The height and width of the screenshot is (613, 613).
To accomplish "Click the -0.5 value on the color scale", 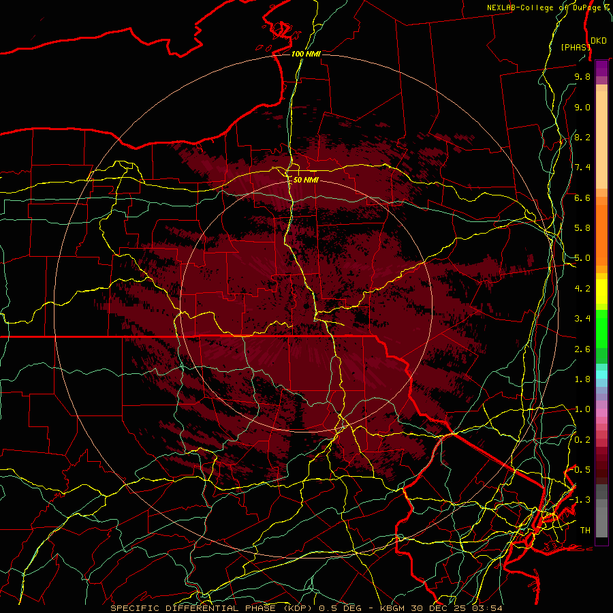I will (x=580, y=469).
